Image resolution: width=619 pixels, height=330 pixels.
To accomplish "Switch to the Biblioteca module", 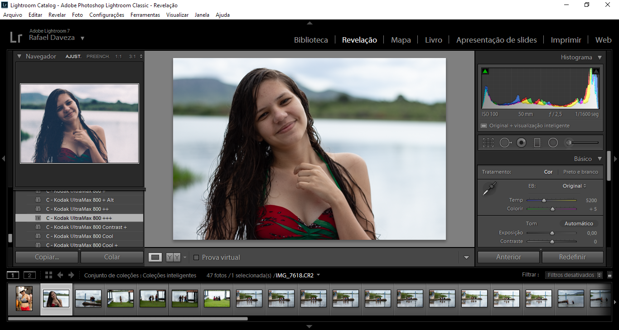I will 311,40.
